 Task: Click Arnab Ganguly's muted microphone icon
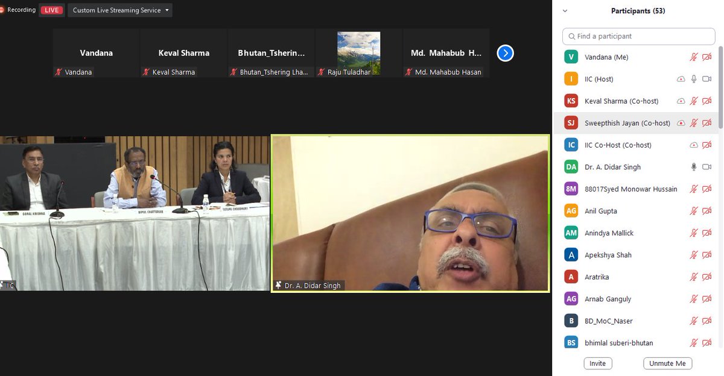(x=694, y=299)
